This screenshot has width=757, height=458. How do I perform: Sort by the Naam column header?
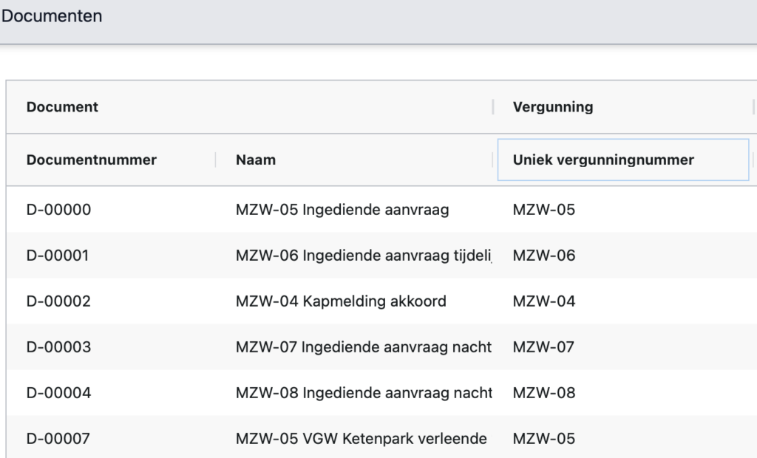tap(256, 160)
